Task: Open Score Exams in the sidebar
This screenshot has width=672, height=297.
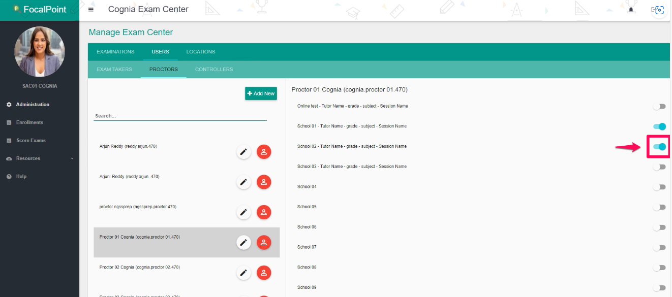Action: coord(30,141)
